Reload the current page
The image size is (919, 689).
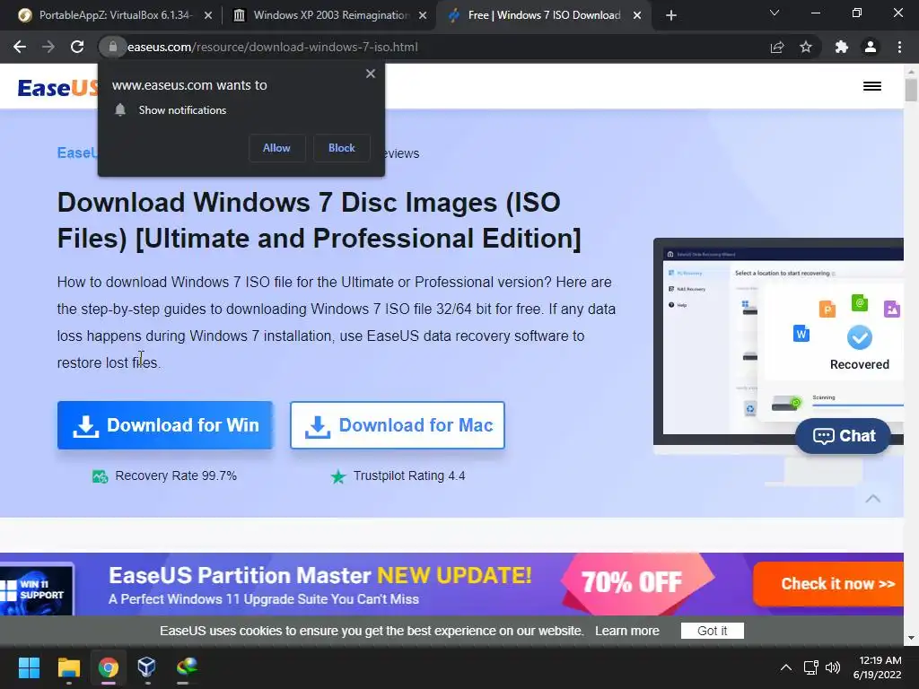click(x=77, y=47)
